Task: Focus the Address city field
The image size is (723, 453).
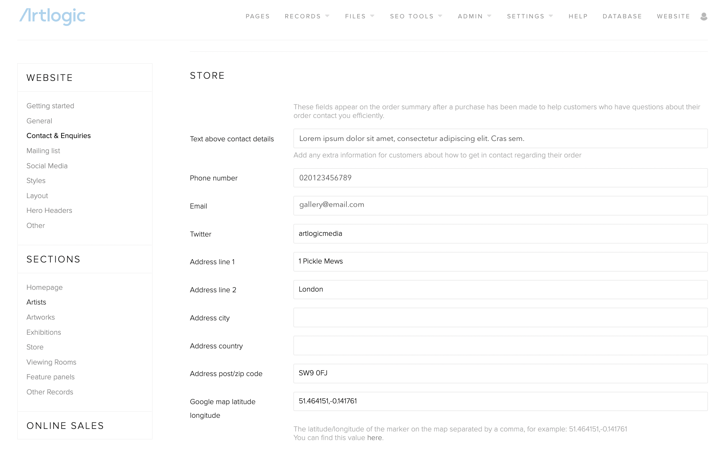Action: pyautogui.click(x=500, y=317)
